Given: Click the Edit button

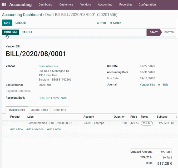Looking at the screenshot, I should (x=7, y=23).
